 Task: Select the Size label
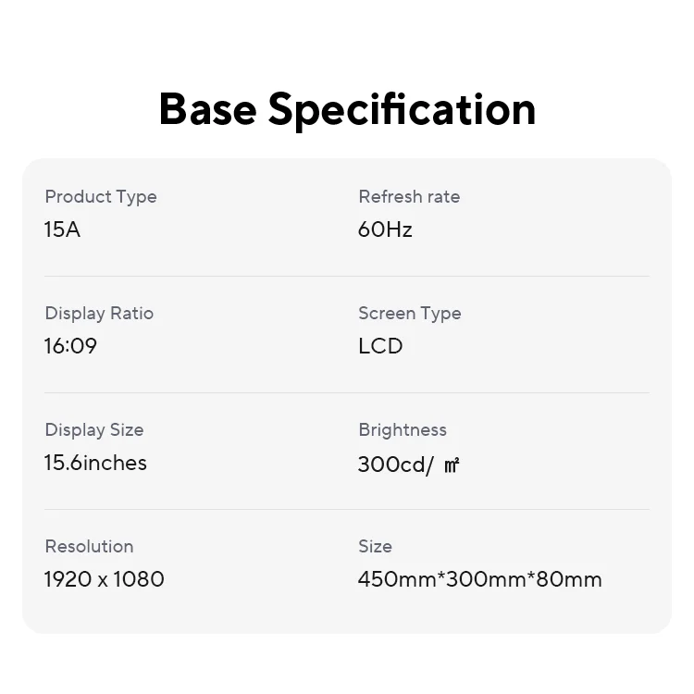click(x=376, y=546)
